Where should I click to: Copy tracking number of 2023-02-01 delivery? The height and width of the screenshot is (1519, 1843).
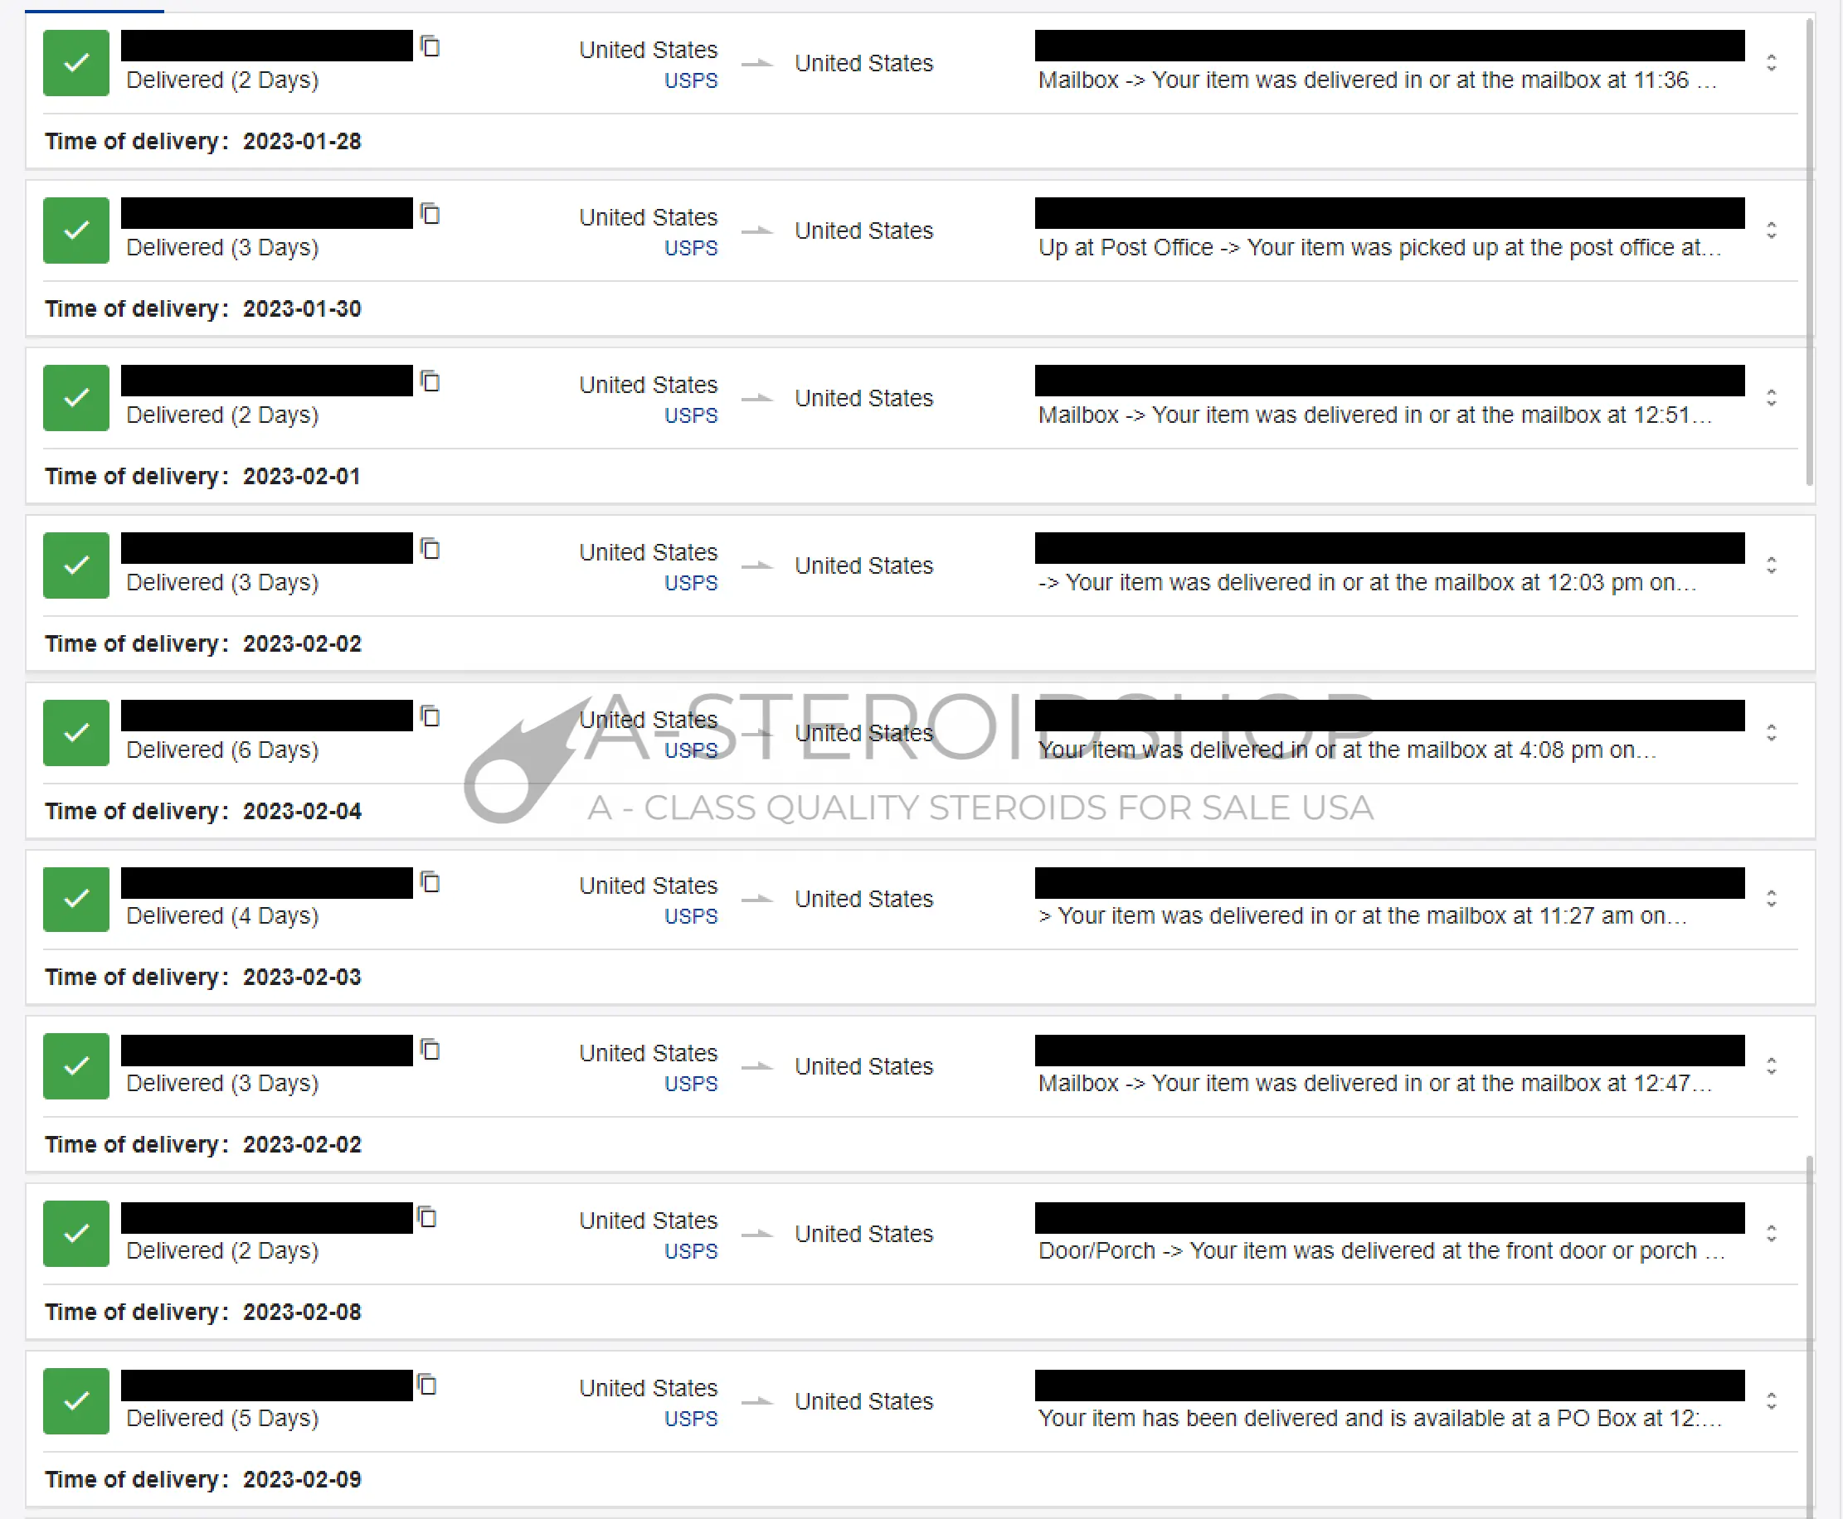pos(430,381)
